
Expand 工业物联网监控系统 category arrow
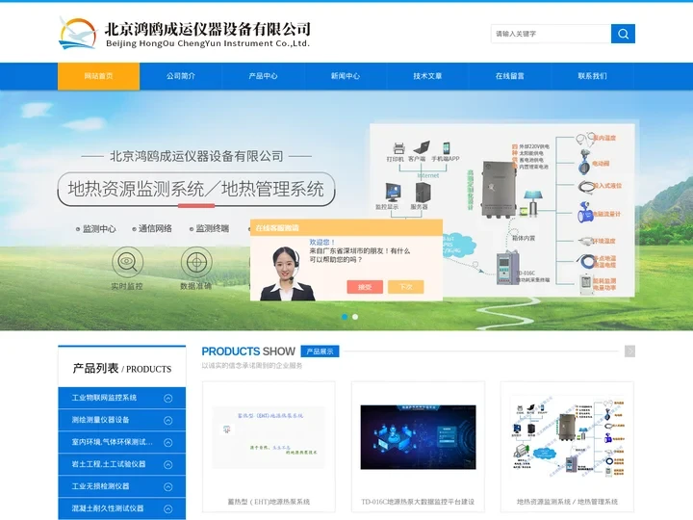(x=167, y=399)
